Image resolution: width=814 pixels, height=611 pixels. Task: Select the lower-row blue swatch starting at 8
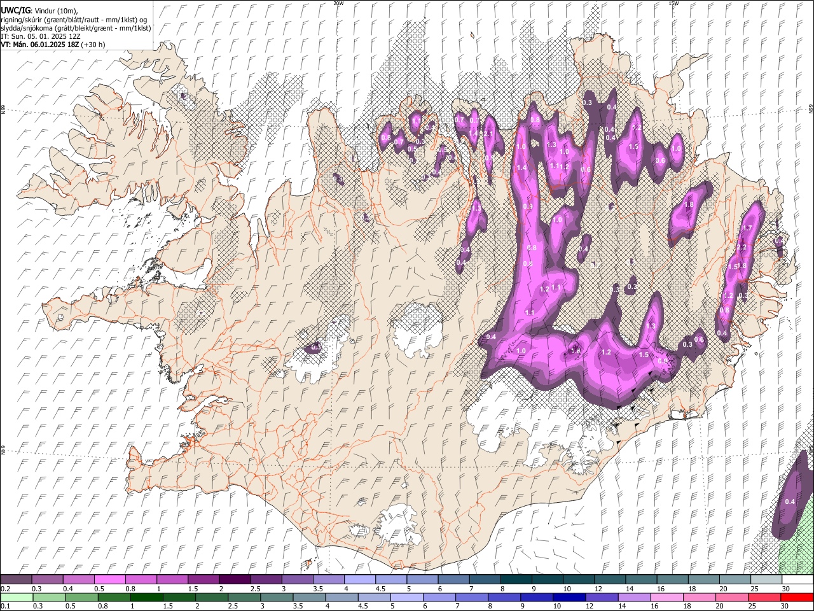(x=504, y=597)
